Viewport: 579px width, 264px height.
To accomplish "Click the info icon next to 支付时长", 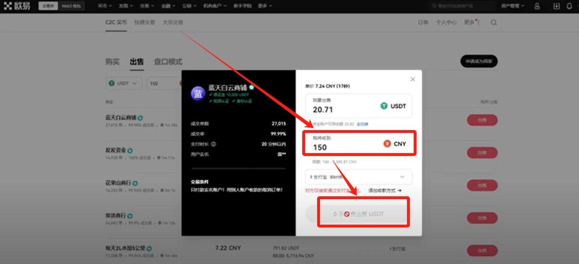I will click(x=213, y=144).
